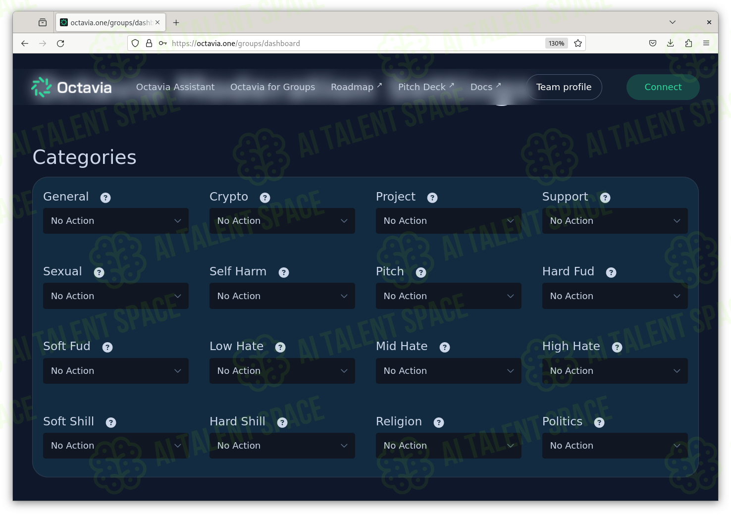Click the Octavia logo

[72, 87]
